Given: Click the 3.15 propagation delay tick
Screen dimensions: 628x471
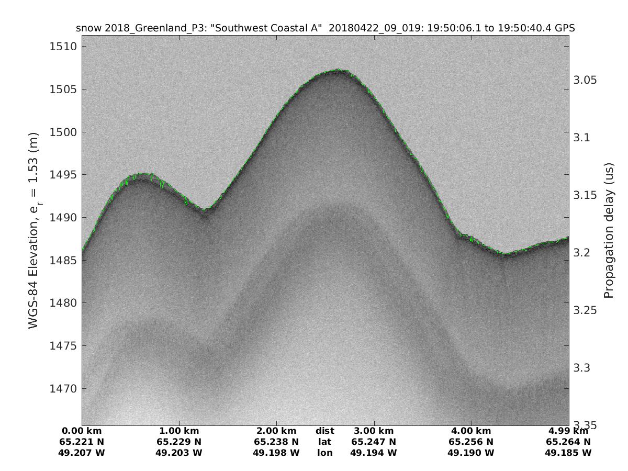Looking at the screenshot, I should click(x=585, y=195).
